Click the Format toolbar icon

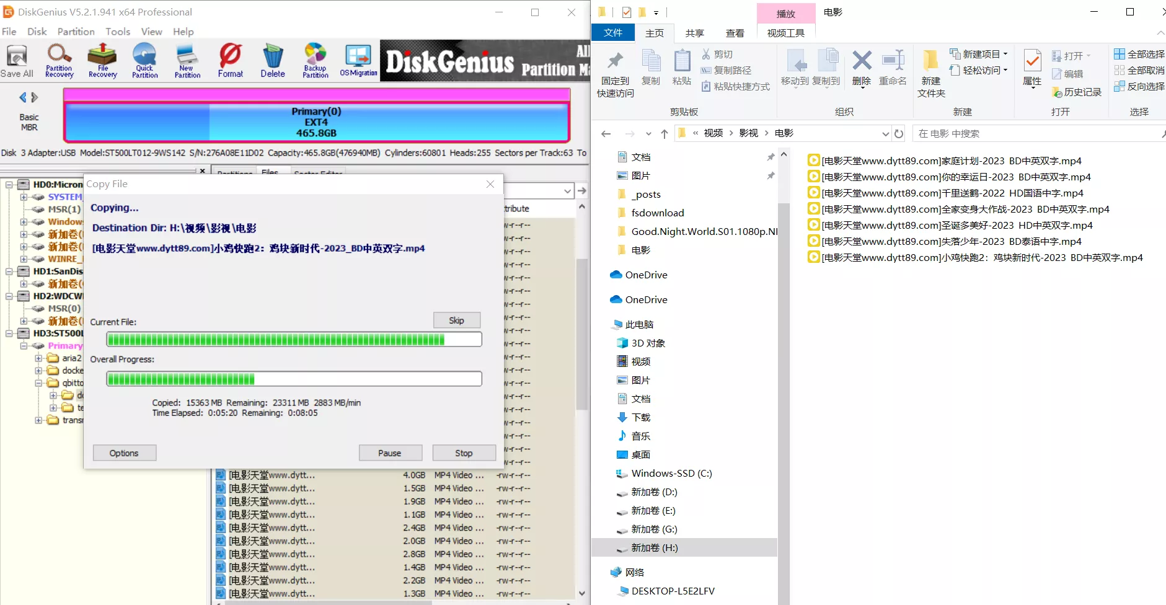231,61
